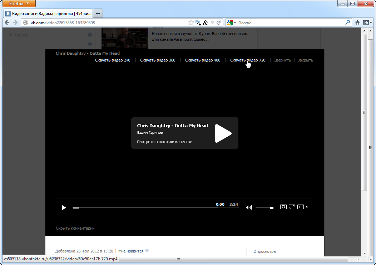
Task: Adjust the volume slider
Action: coord(264,207)
